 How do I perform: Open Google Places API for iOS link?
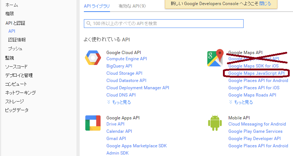tap(254, 88)
